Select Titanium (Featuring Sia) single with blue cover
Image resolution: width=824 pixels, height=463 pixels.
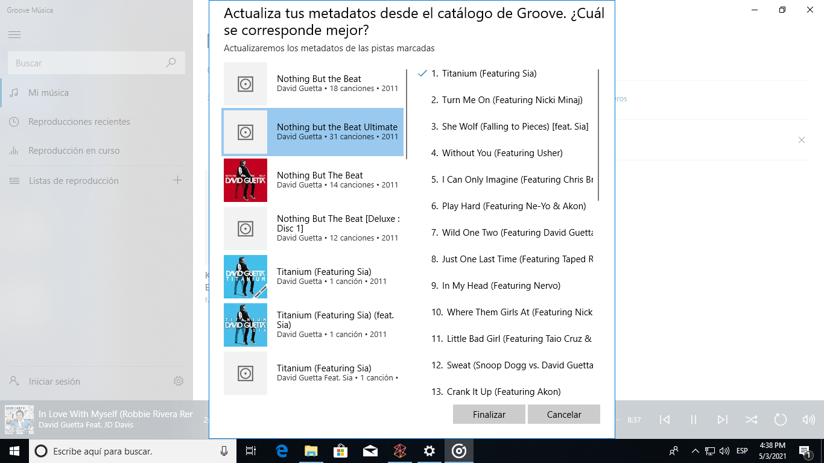pos(313,277)
